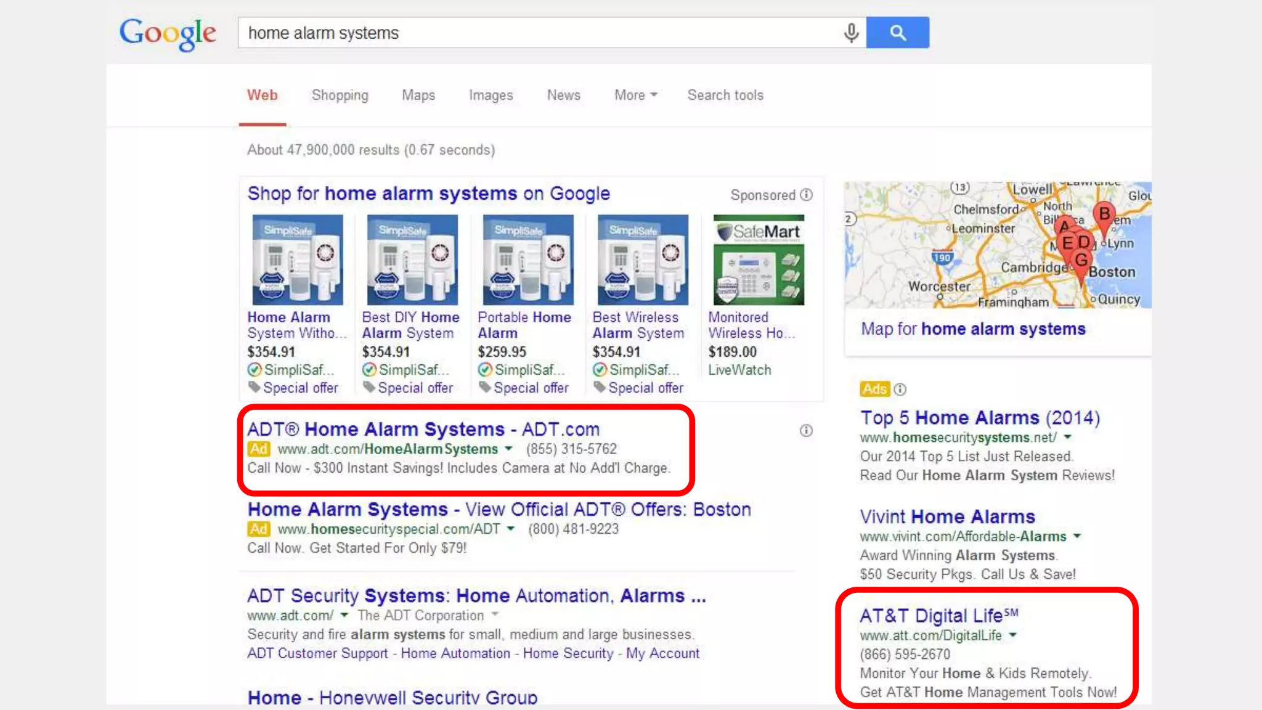This screenshot has height=710, width=1262.
Task: Click the microphone voice search icon
Action: coord(851,33)
